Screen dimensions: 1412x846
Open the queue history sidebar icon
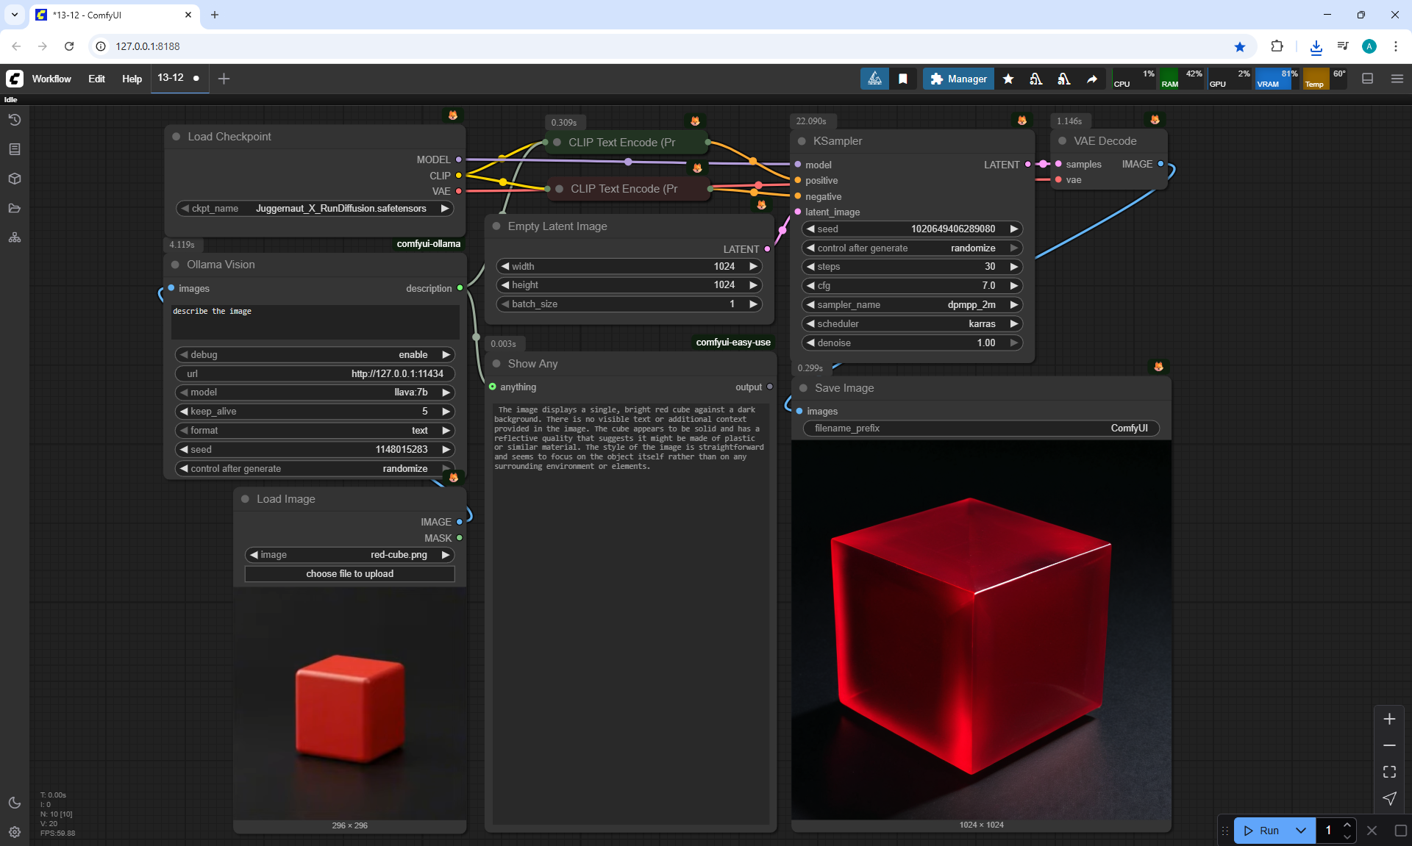14,120
